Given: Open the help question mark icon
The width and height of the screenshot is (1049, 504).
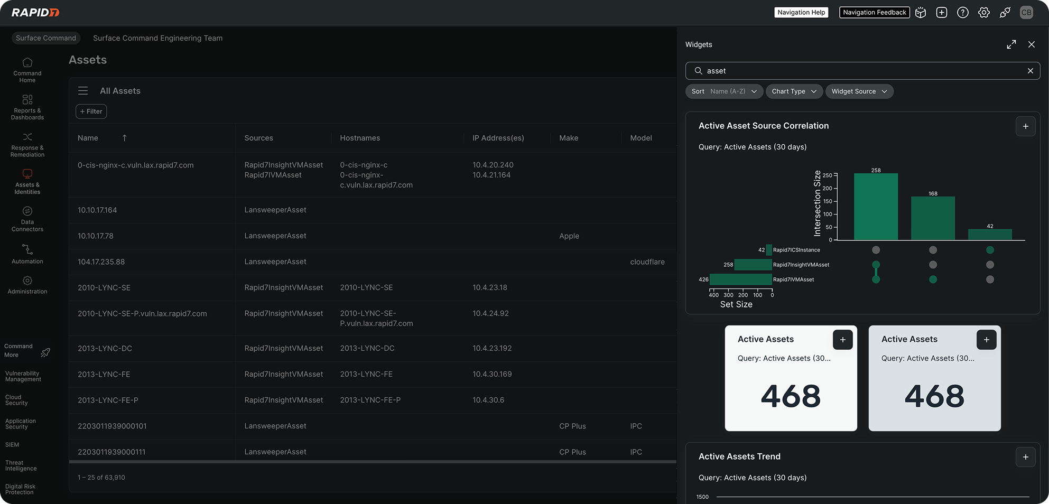Looking at the screenshot, I should click(x=963, y=13).
